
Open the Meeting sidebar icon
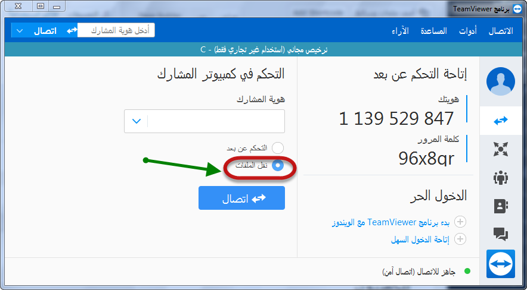pyautogui.click(x=500, y=177)
